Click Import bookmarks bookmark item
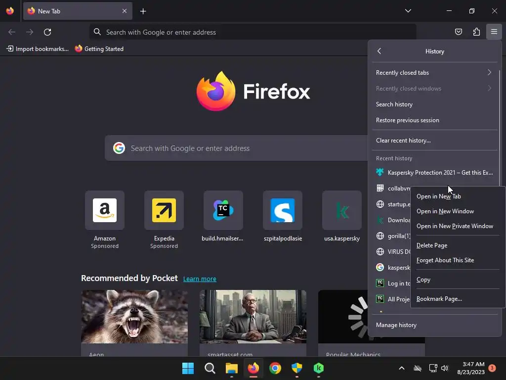This screenshot has width=506, height=380. tap(38, 49)
